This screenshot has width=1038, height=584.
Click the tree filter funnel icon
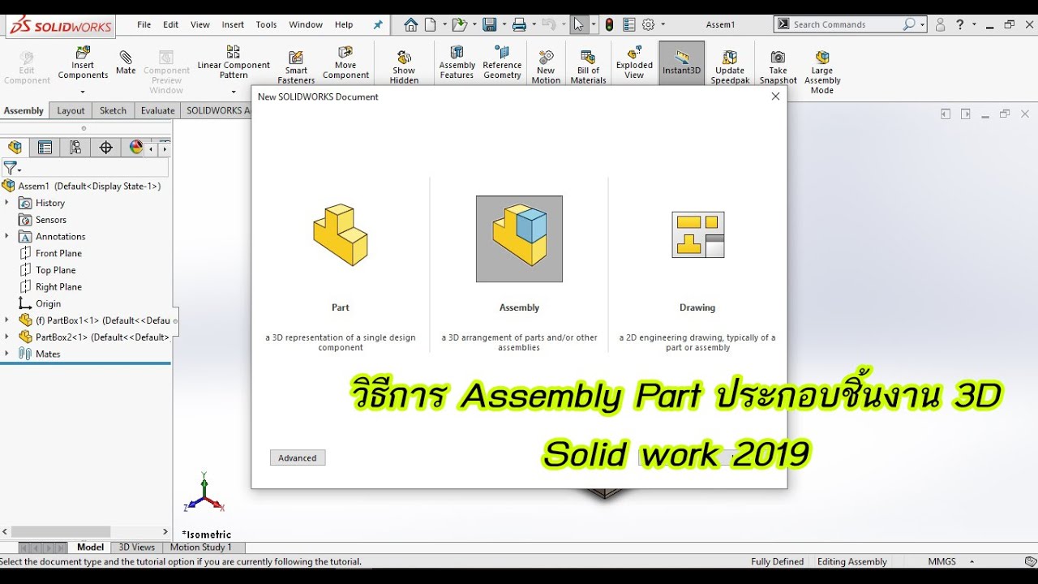[10, 168]
